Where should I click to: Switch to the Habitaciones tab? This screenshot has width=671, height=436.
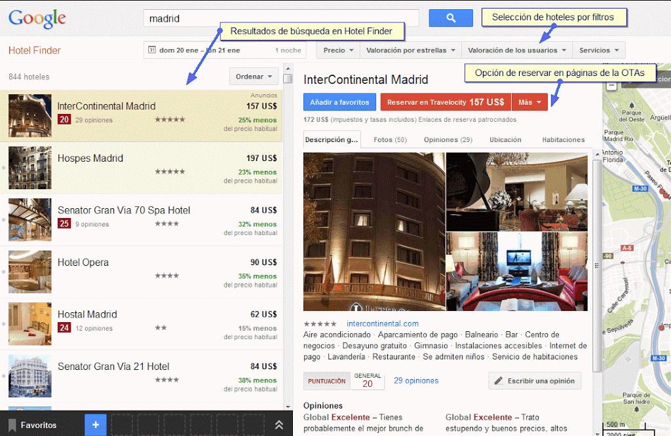coord(563,140)
